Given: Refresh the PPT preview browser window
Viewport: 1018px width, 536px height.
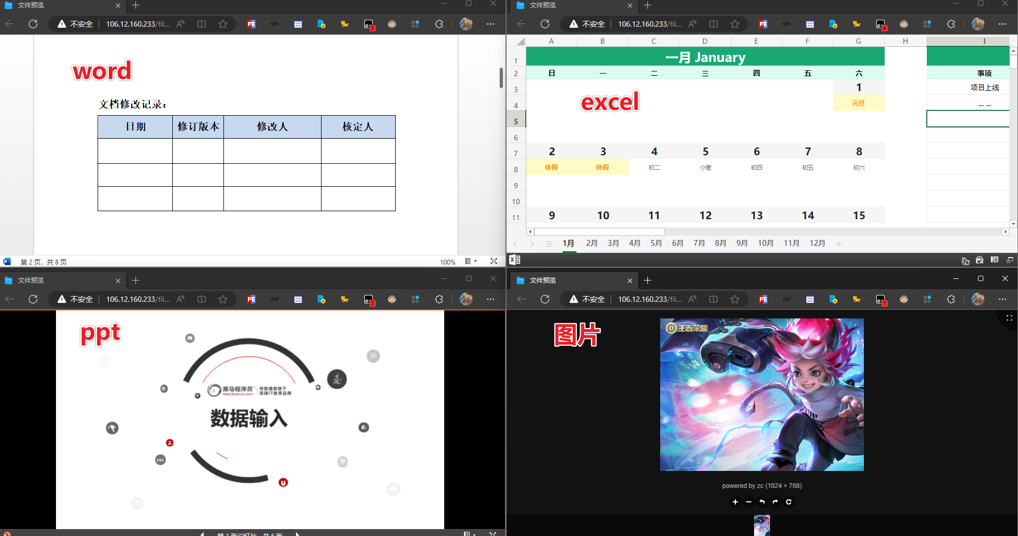Looking at the screenshot, I should pos(33,299).
